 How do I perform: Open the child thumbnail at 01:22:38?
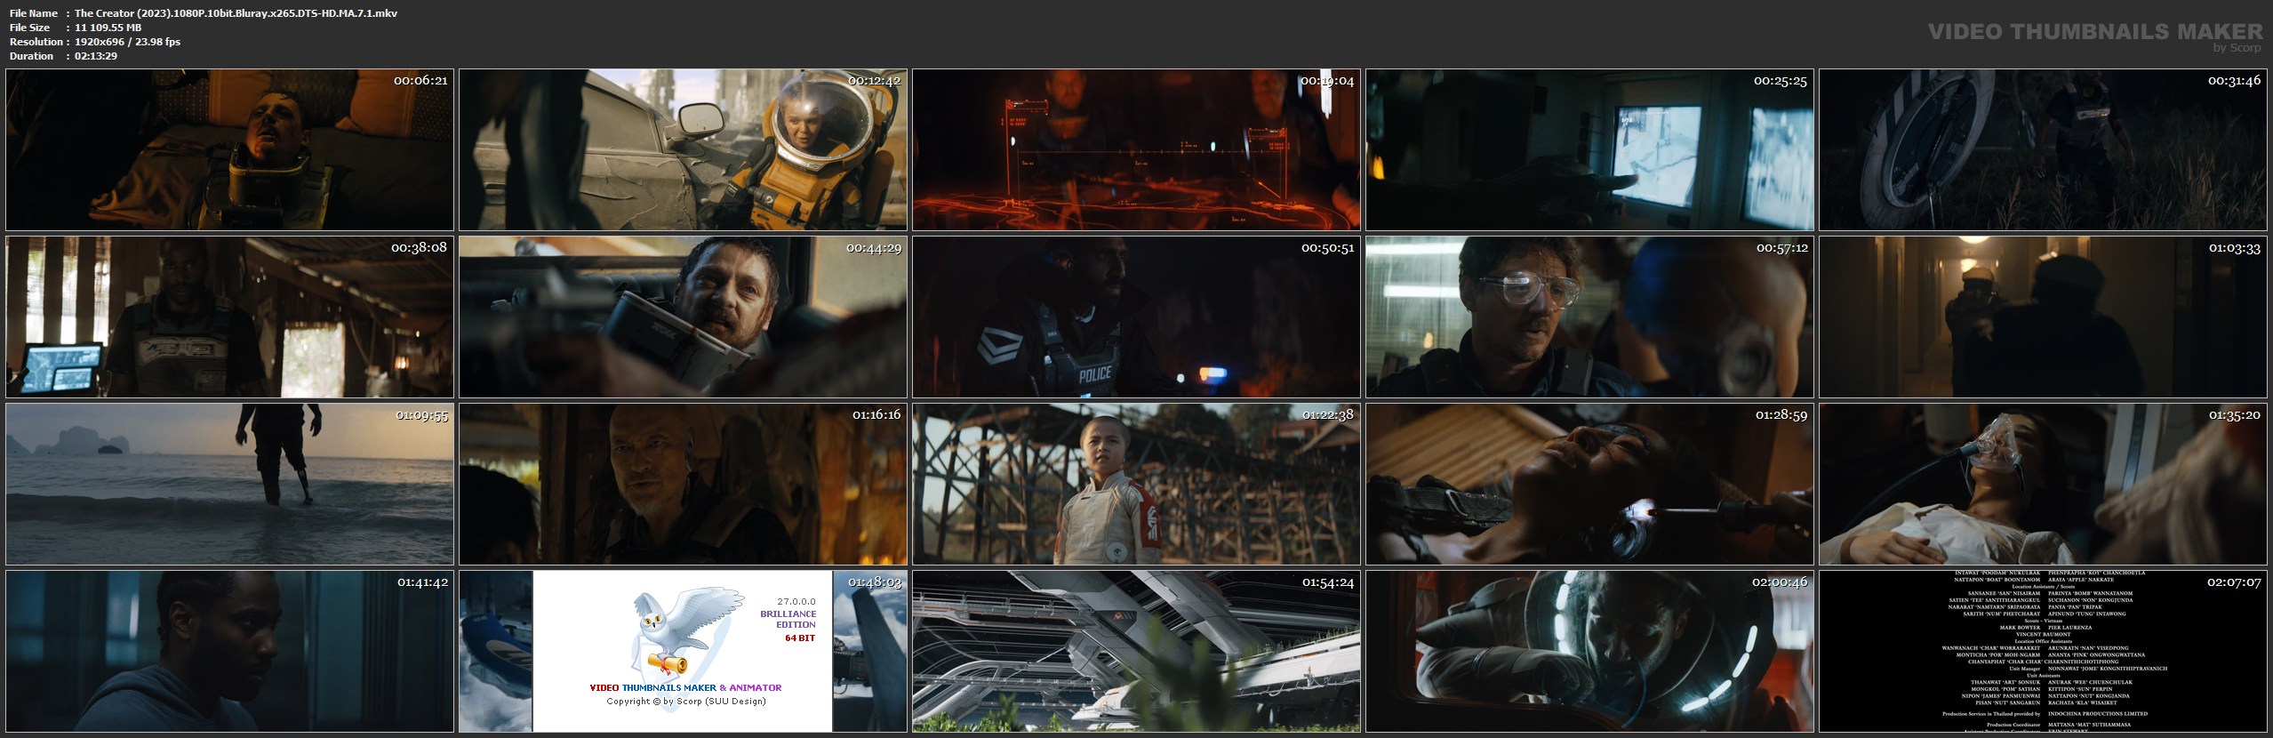coord(1136,484)
